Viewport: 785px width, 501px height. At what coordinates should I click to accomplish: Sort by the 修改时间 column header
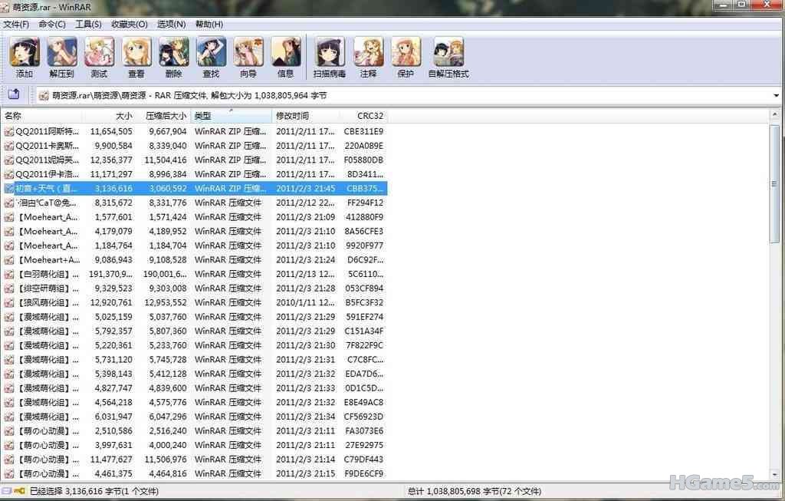coord(292,116)
